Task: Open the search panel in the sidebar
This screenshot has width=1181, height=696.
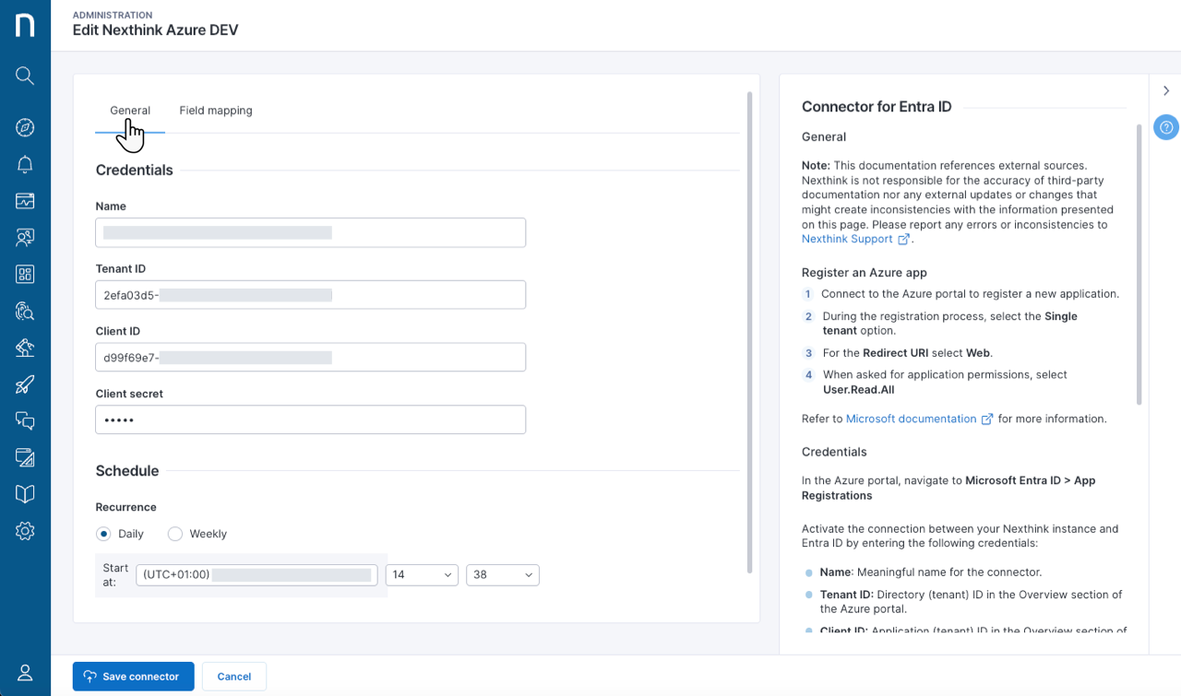Action: tap(25, 76)
